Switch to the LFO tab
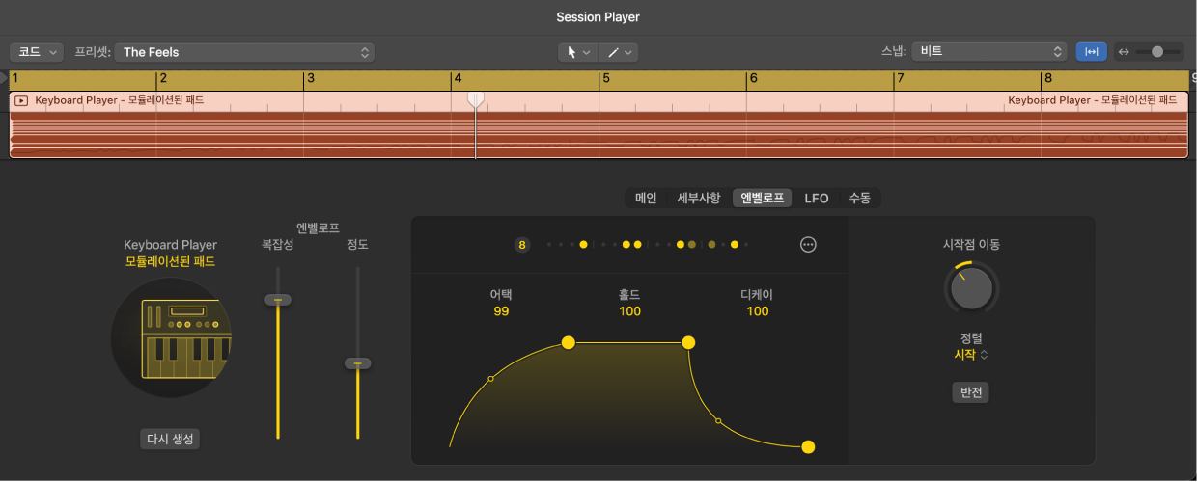The height and width of the screenshot is (482, 1197). (x=817, y=198)
